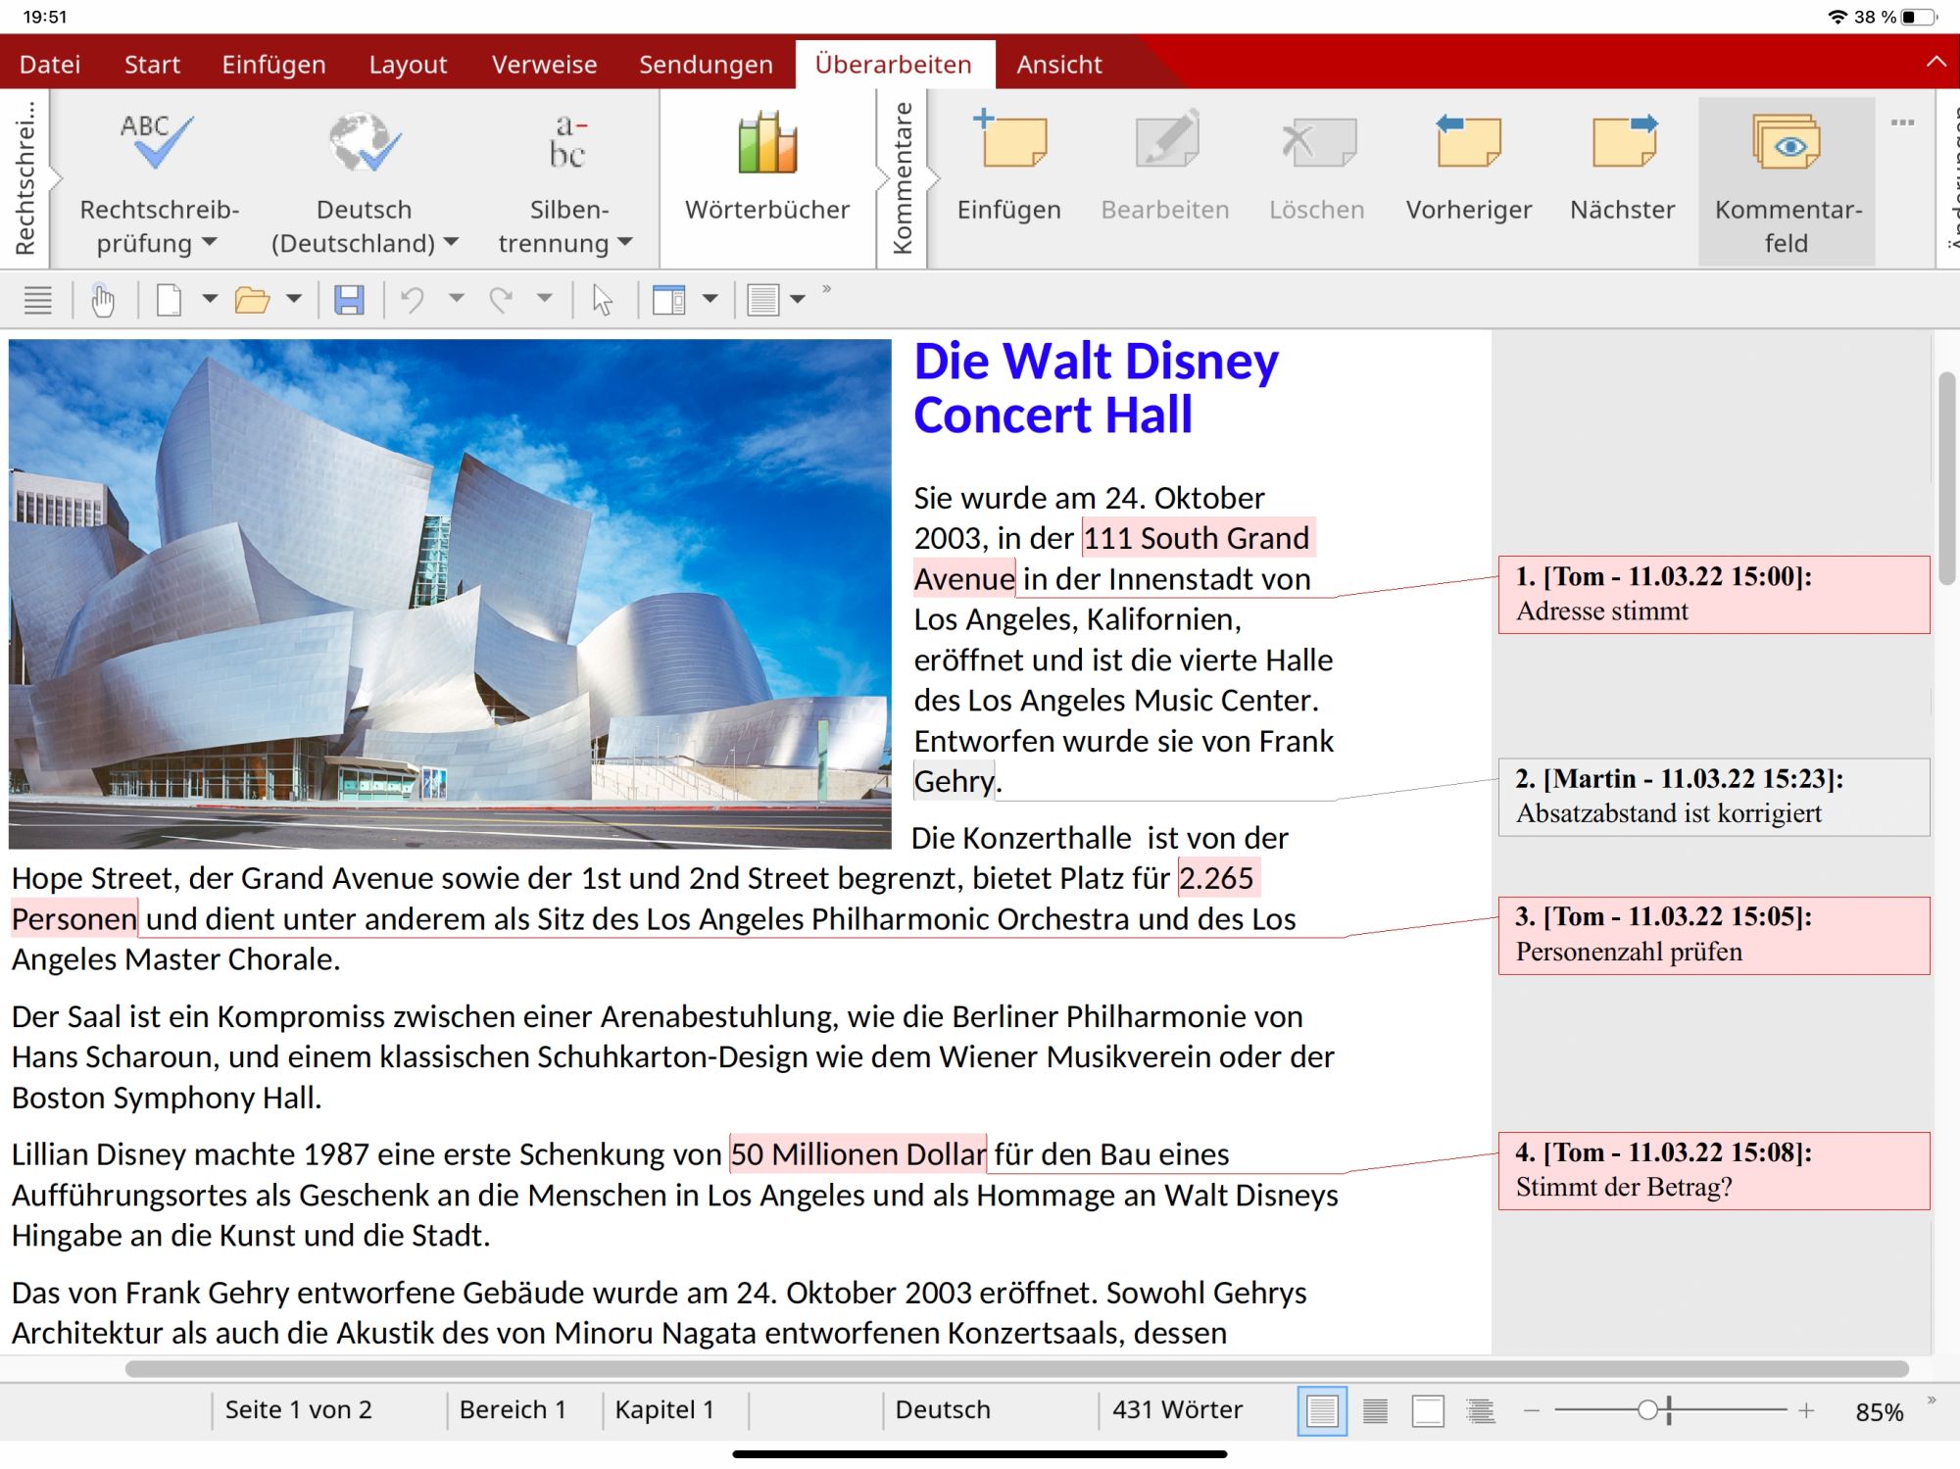The height and width of the screenshot is (1469, 1960).
Task: Create a new document with page icon
Action: (169, 300)
